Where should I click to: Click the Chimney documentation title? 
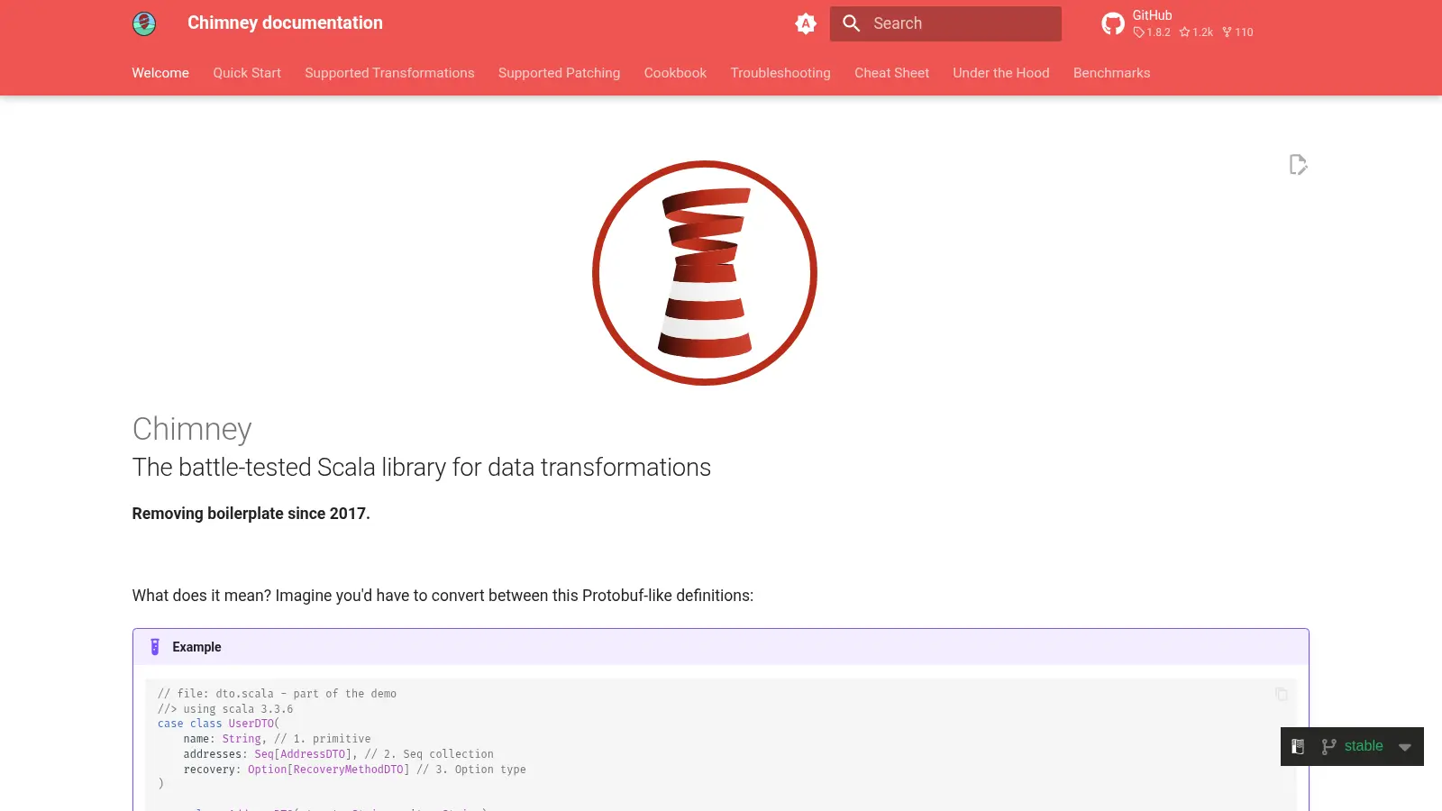pos(285,23)
